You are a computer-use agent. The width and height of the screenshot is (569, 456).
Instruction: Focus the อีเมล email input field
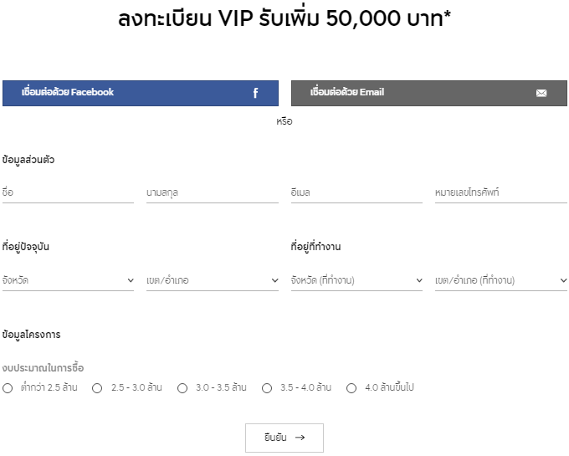(x=356, y=192)
